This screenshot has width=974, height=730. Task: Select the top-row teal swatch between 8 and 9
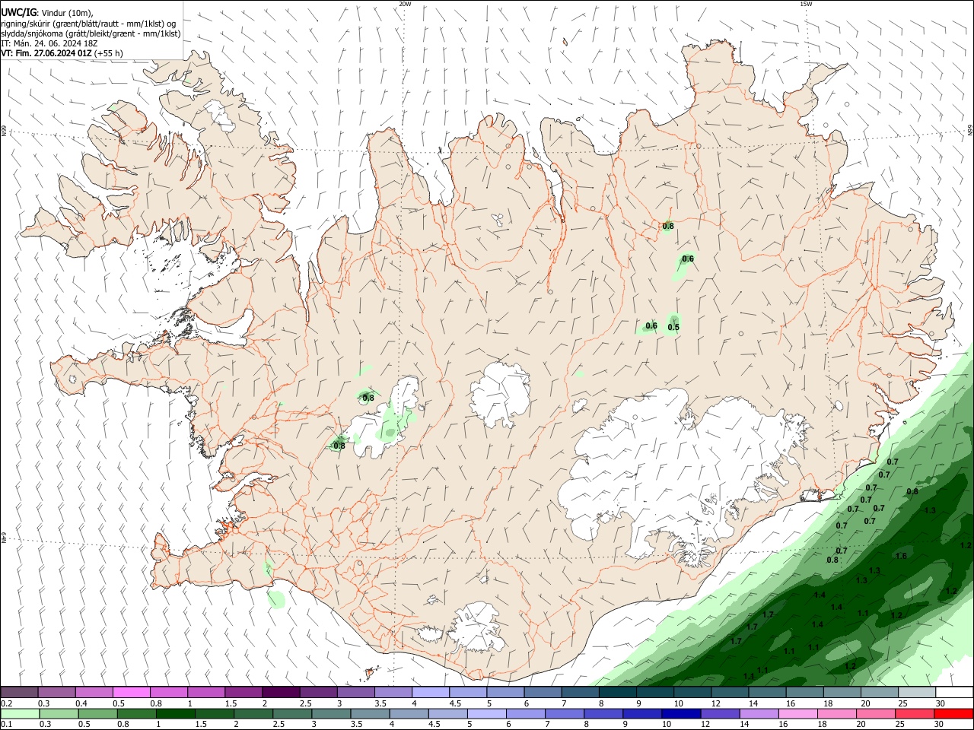pyautogui.click(x=617, y=692)
